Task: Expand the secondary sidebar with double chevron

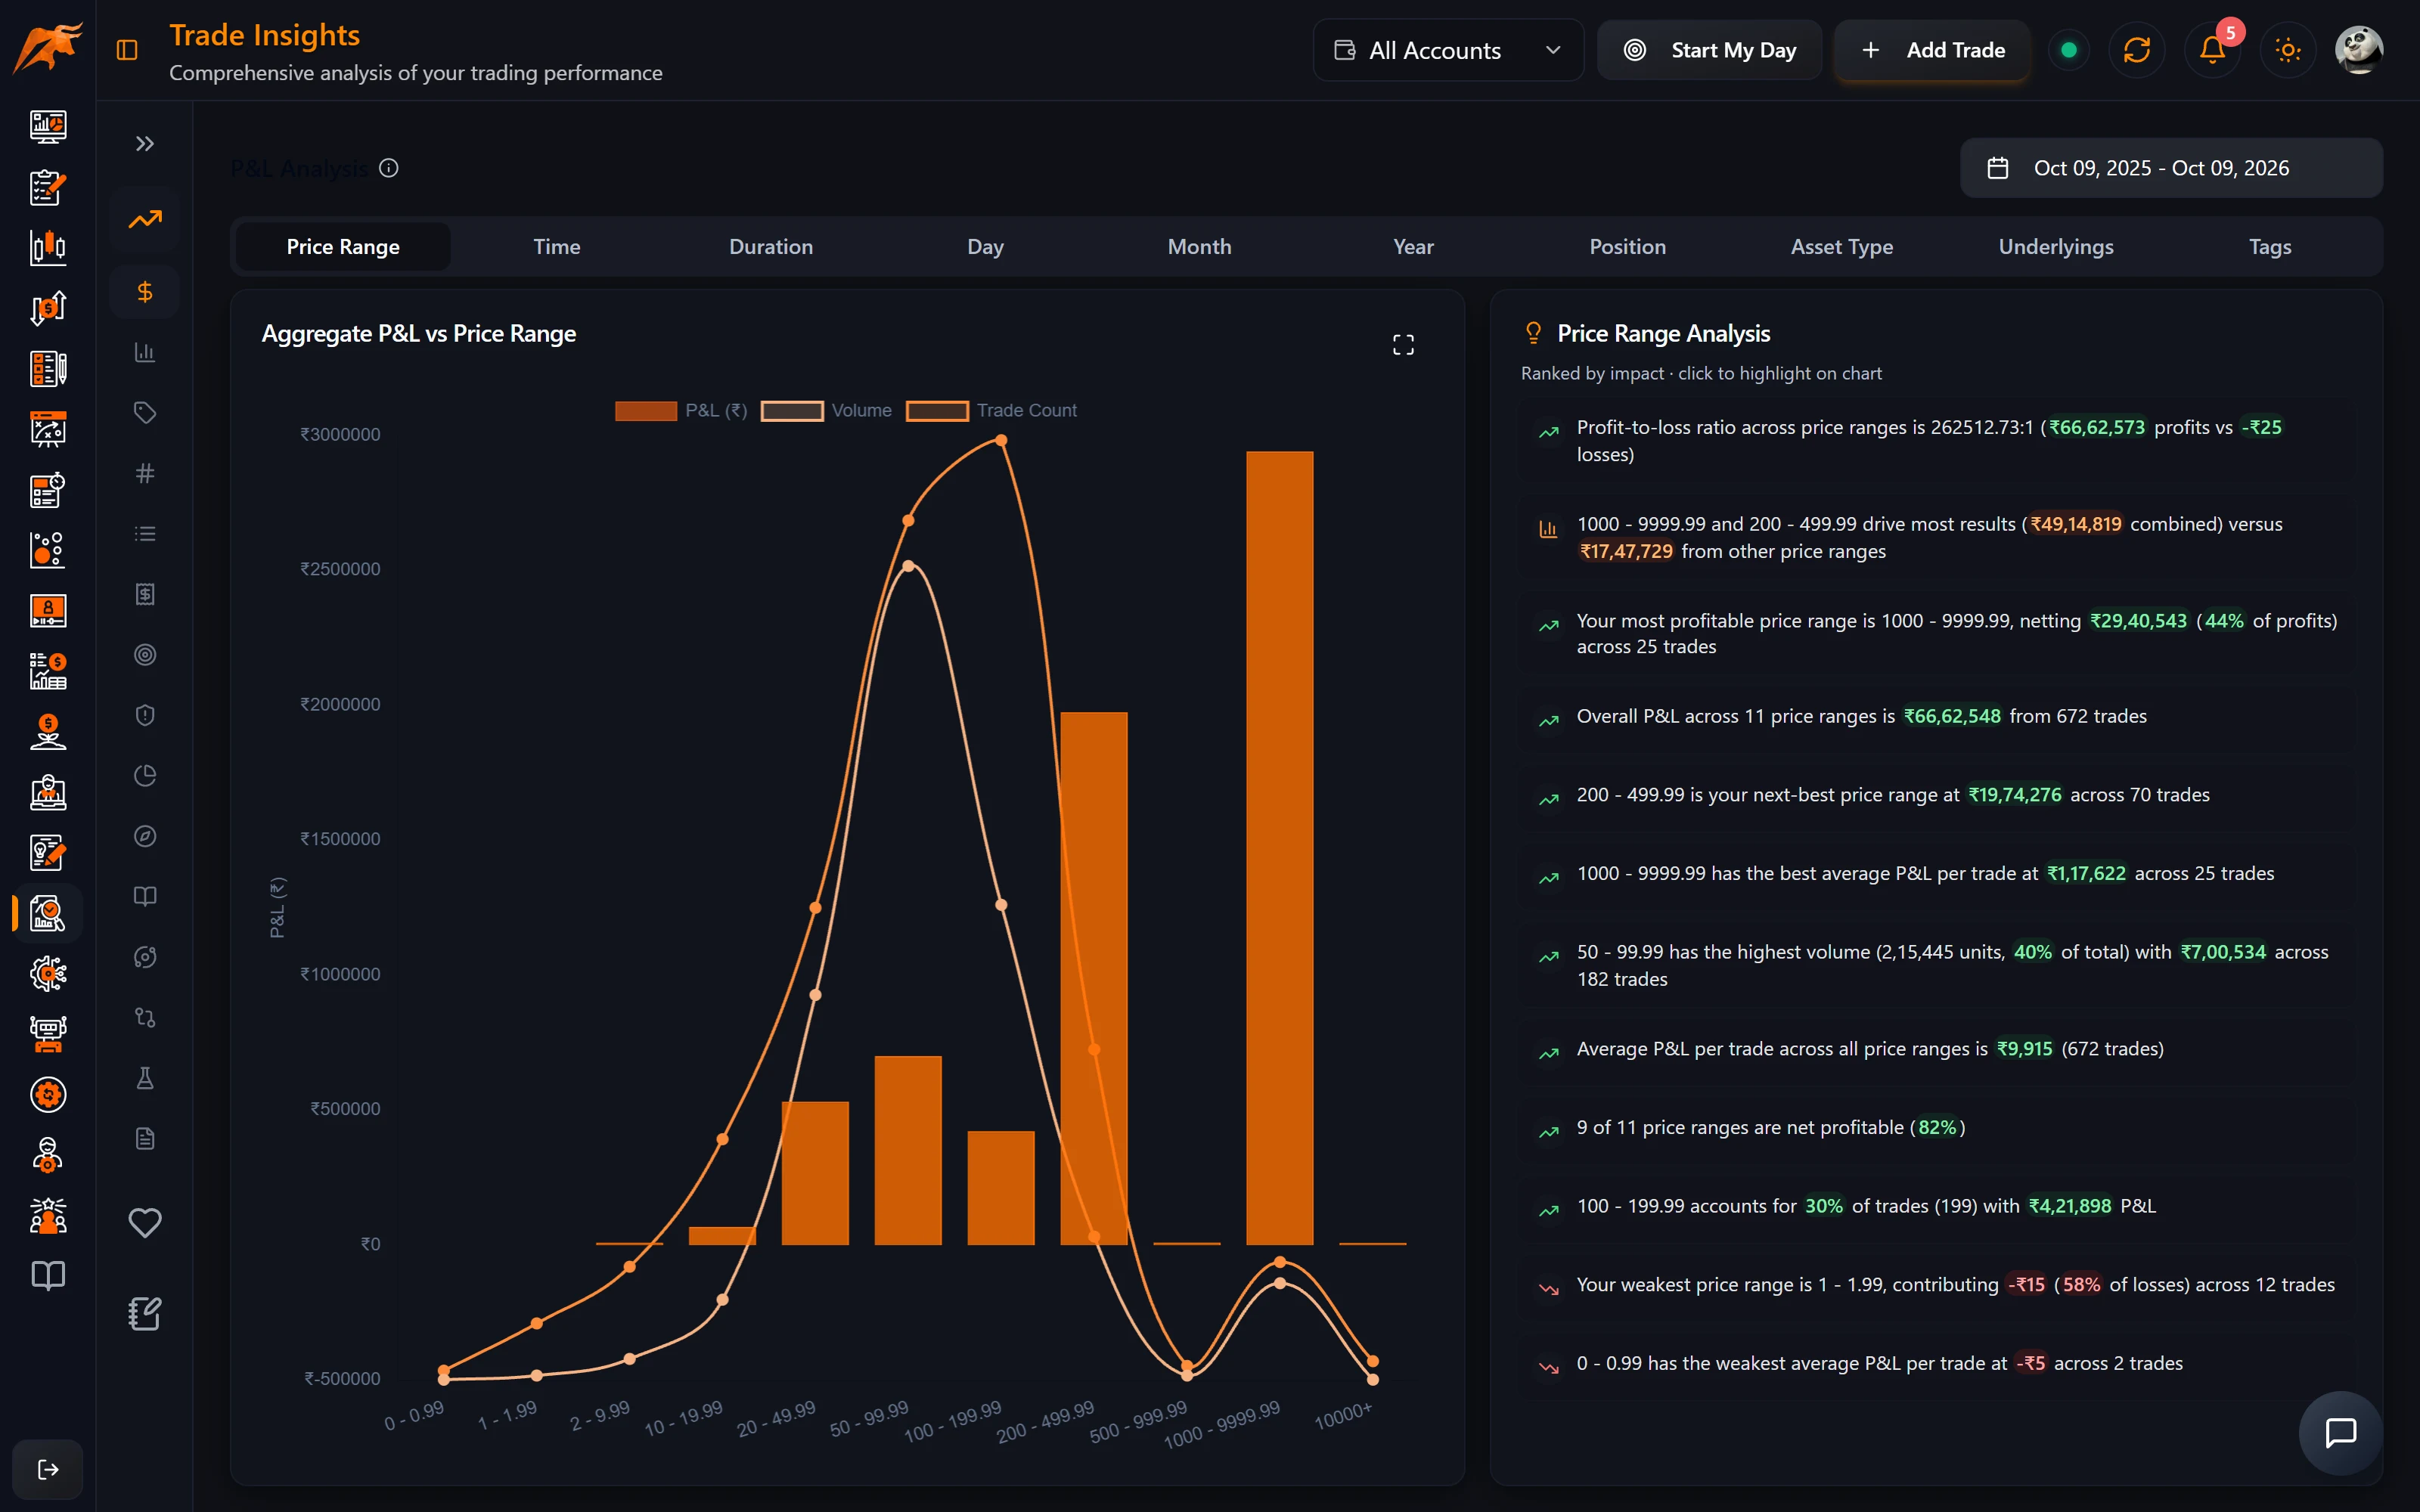Action: point(145,144)
